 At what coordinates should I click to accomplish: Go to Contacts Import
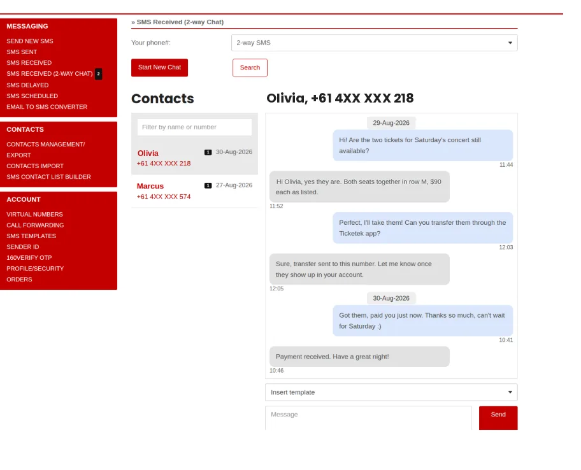(35, 166)
